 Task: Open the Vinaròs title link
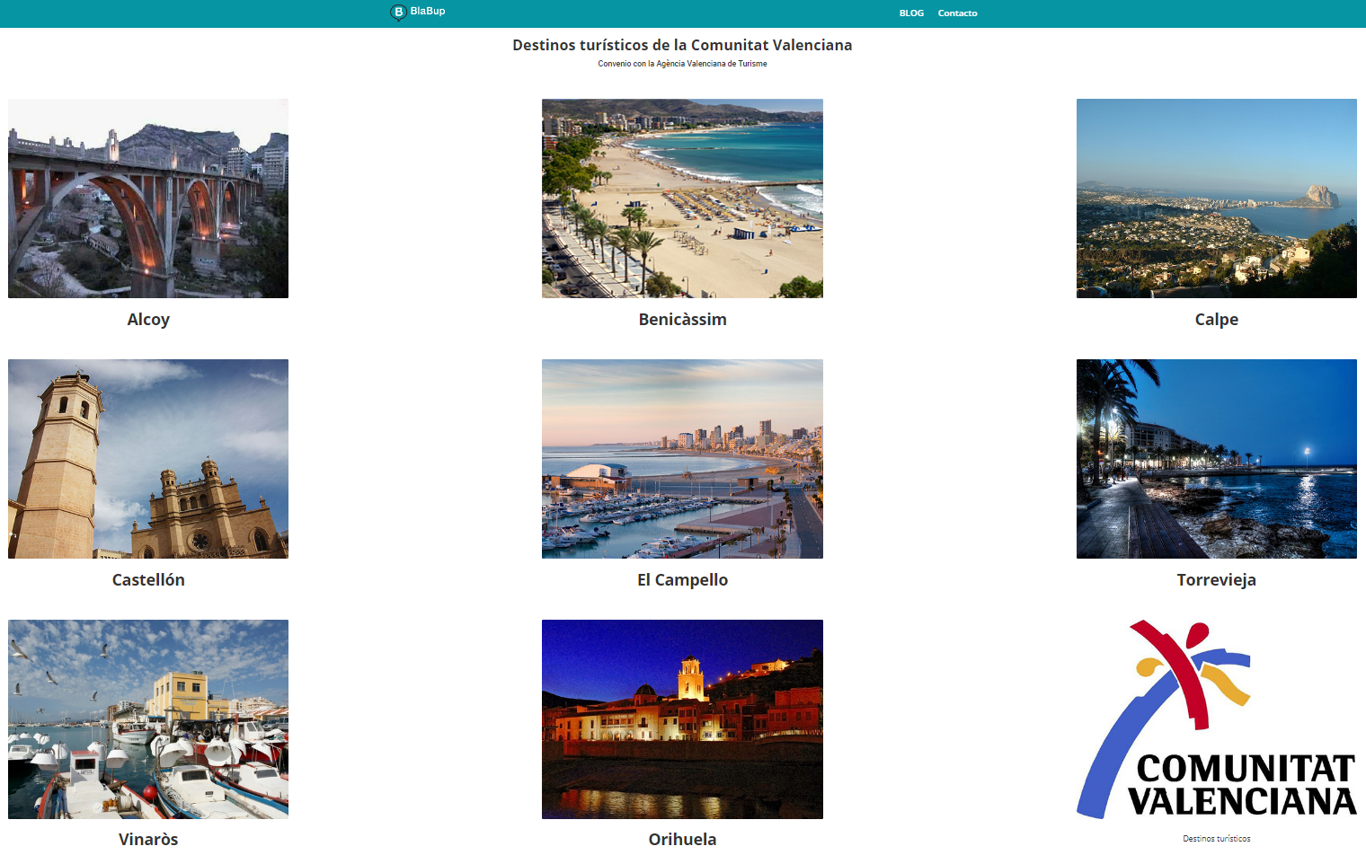[148, 840]
